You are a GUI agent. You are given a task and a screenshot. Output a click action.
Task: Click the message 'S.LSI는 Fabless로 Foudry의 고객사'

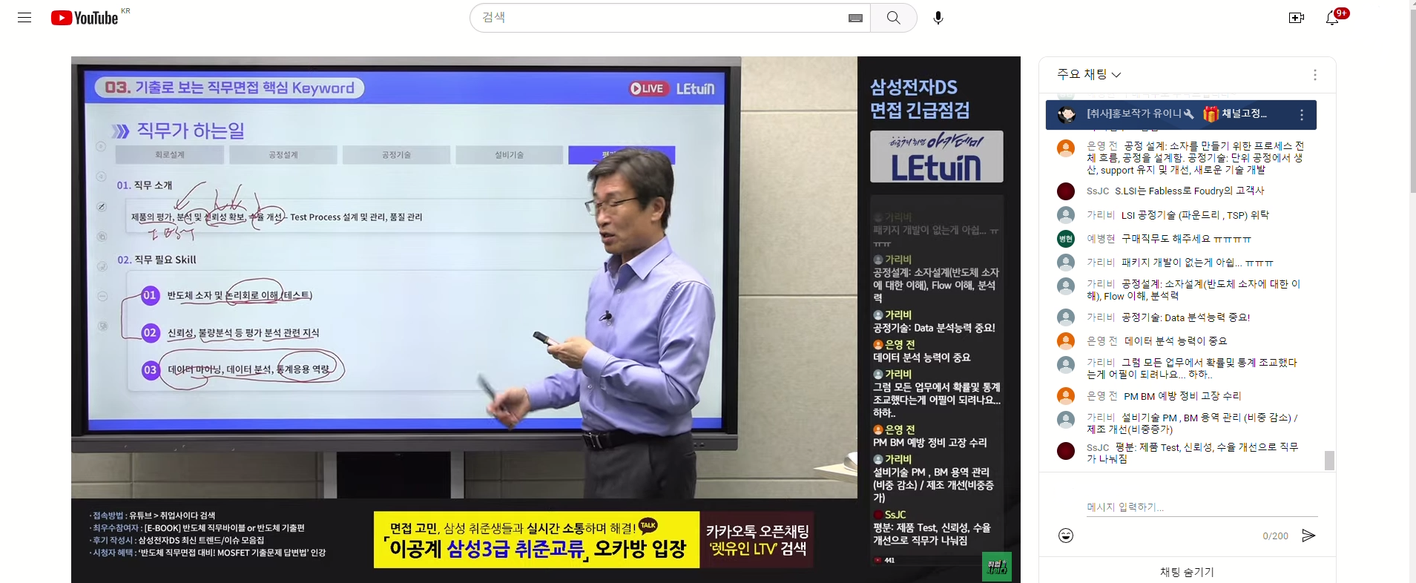pyautogui.click(x=1190, y=191)
